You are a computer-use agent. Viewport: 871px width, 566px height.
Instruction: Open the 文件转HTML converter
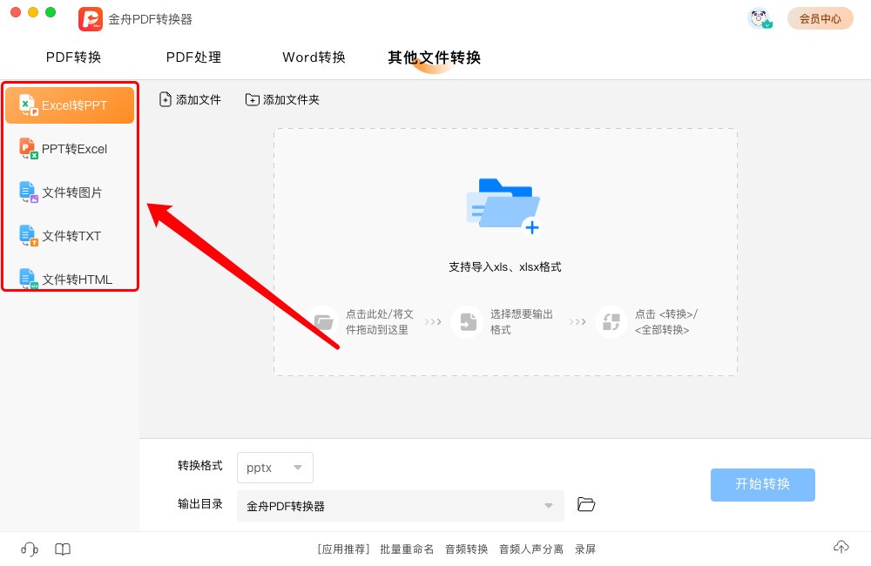(70, 279)
